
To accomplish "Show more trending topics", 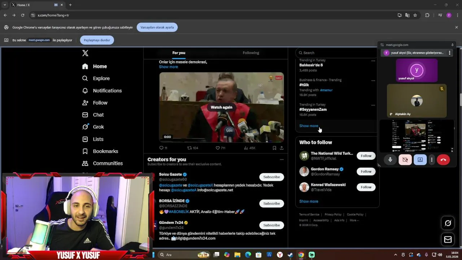I will [x=309, y=126].
